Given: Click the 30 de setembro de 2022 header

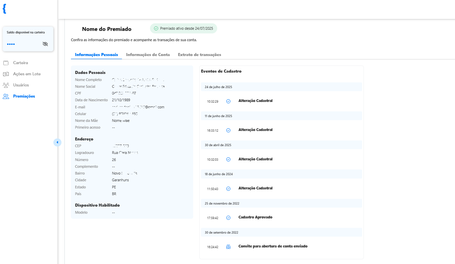Looking at the screenshot, I should (281, 232).
